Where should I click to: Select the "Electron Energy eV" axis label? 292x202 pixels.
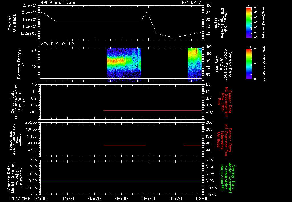click(21, 64)
